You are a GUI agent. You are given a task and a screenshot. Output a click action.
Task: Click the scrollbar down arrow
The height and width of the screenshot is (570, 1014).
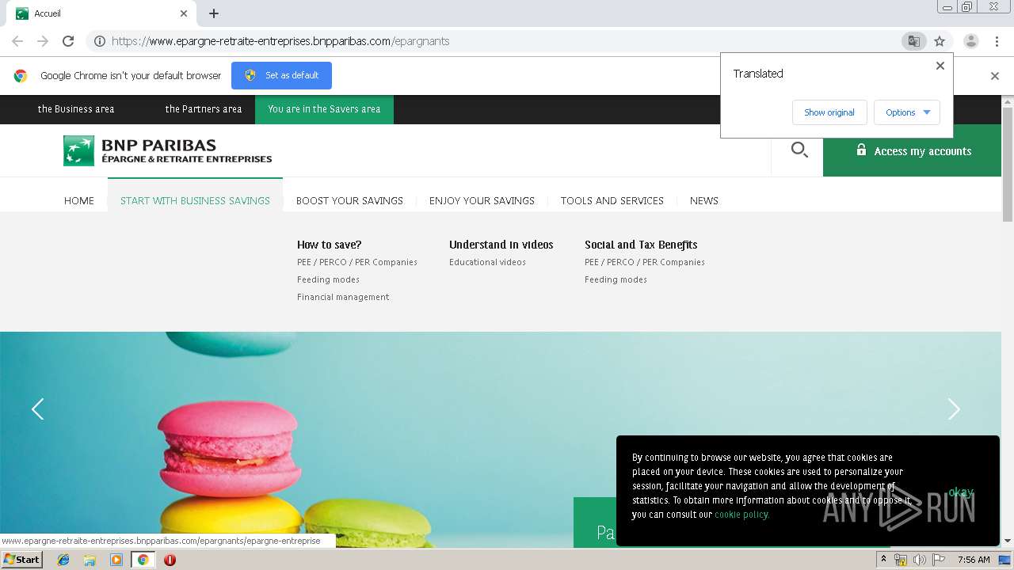point(1008,541)
